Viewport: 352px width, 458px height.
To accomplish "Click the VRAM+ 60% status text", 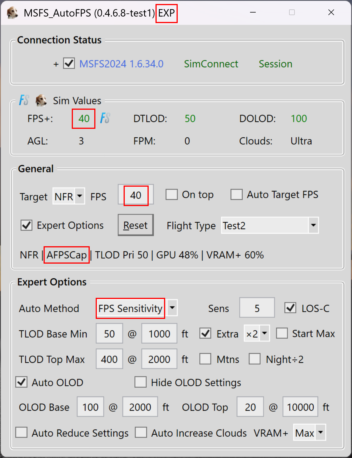I will coord(235,255).
